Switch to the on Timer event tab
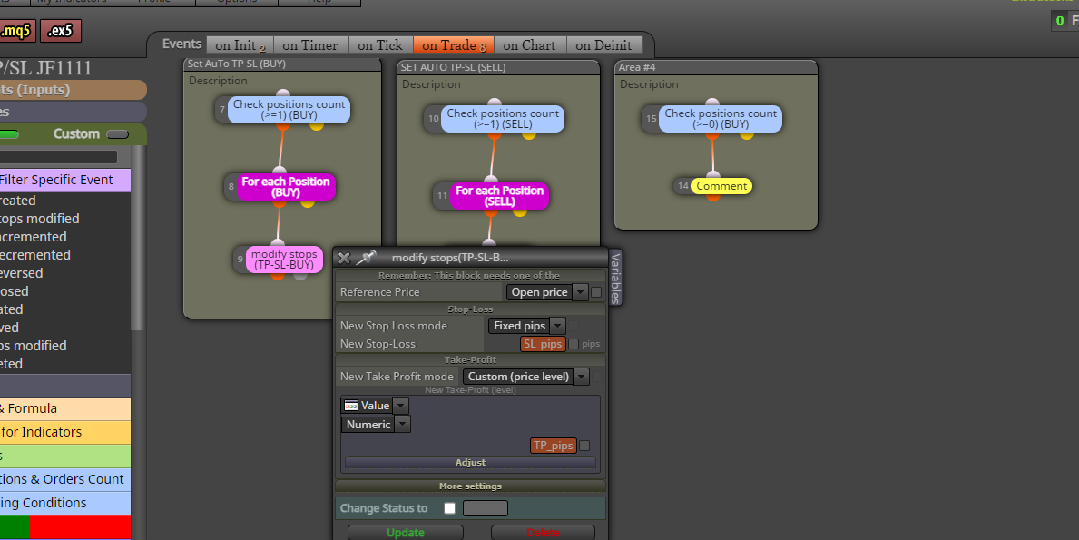The height and width of the screenshot is (540, 1079). 310,44
